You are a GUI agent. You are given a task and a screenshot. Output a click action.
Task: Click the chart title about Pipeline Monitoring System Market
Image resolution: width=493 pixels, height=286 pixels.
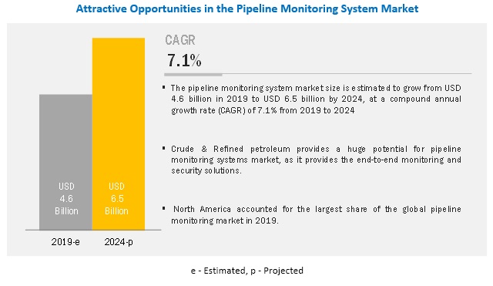tap(247, 8)
